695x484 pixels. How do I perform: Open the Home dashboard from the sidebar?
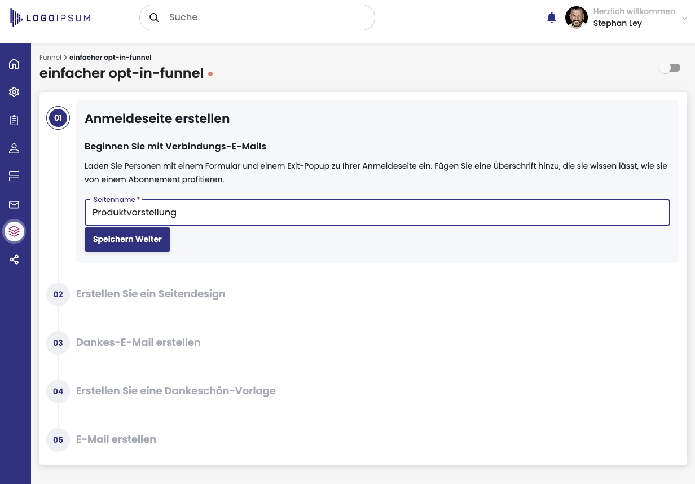(14, 64)
